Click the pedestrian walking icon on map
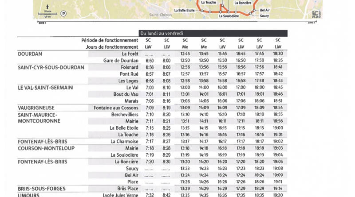355x197 pixels. pos(47,7)
